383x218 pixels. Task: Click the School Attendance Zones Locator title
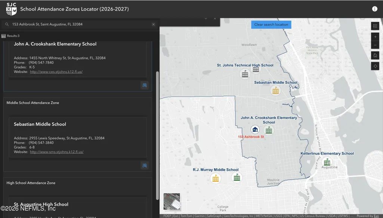tap(74, 9)
